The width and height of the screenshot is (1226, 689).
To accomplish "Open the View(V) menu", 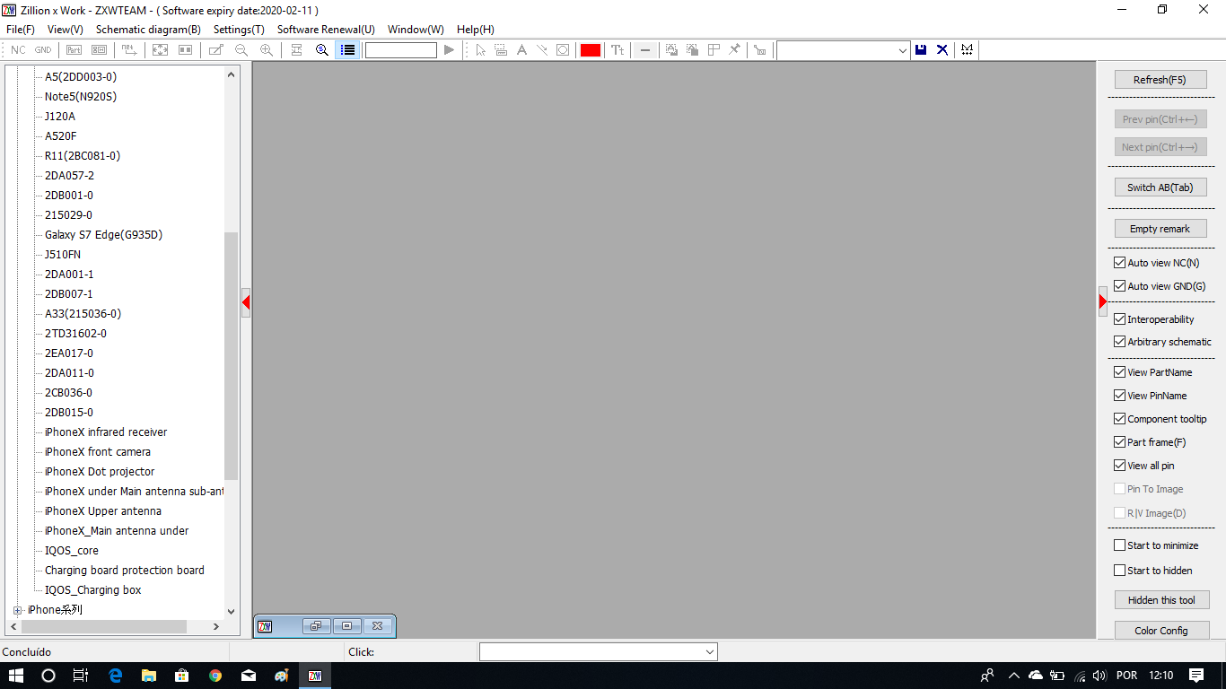I will (65, 30).
